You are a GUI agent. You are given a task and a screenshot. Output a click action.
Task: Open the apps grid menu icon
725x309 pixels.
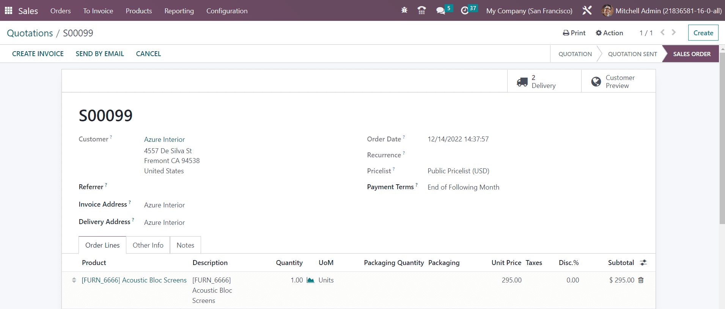coord(8,11)
